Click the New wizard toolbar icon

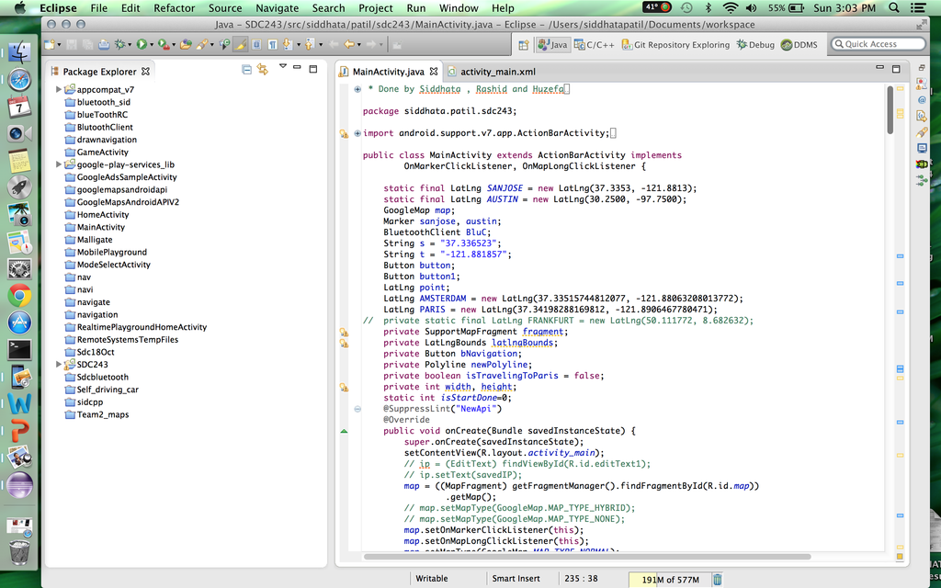pos(49,44)
